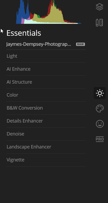Open the Portrait smiley face icon
Screen dimensions: 108x203
coord(100,124)
